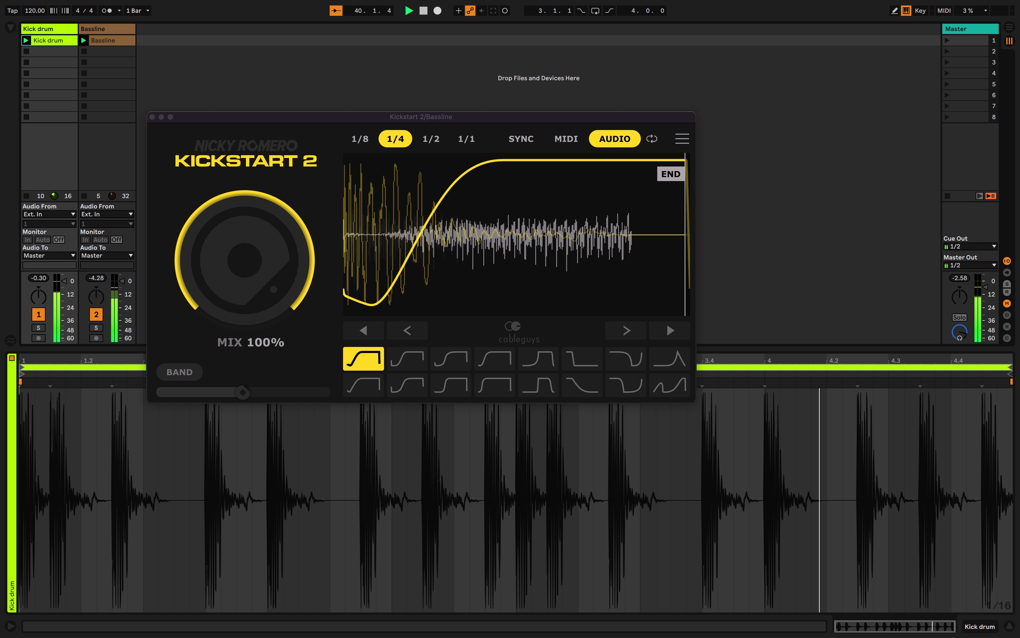Screen dimensions: 1020x638
Task: Toggle the Follow playback button
Action: tap(336, 11)
